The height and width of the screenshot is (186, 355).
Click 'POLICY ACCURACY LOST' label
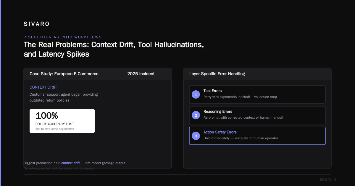55,124
